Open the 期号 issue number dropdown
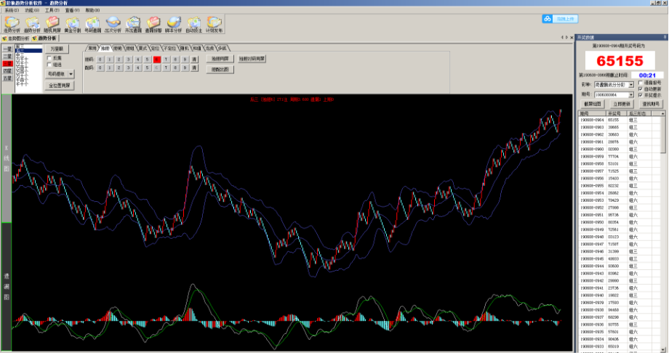The height and width of the screenshot is (355, 669). point(630,94)
